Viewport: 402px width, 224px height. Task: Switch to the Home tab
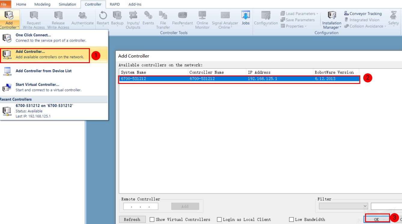click(21, 4)
